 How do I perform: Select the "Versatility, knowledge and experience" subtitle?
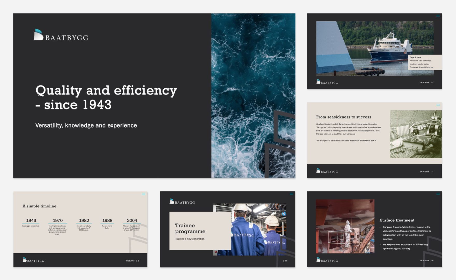click(x=86, y=125)
